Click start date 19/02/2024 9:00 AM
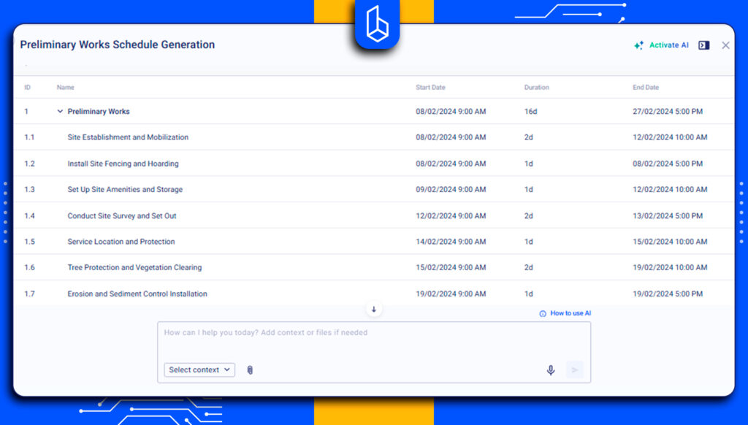This screenshot has height=425, width=748. pyautogui.click(x=451, y=294)
